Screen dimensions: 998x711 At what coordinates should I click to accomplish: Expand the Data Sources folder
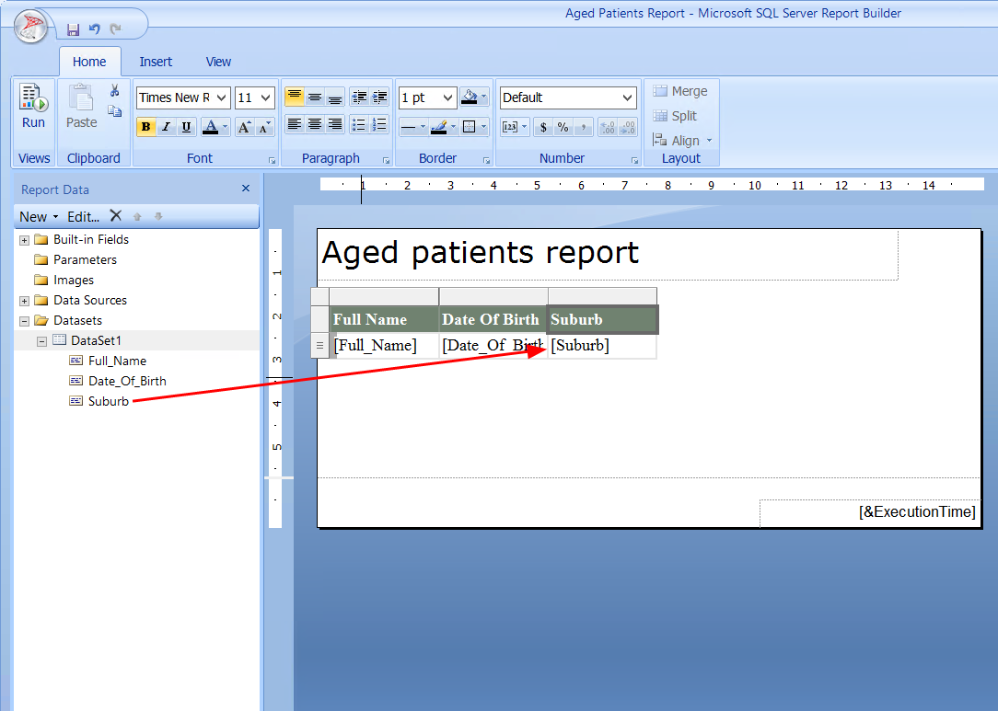point(24,301)
